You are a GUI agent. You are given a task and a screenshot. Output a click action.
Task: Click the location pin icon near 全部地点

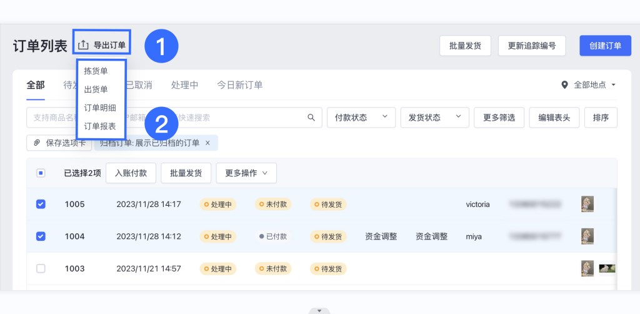564,84
